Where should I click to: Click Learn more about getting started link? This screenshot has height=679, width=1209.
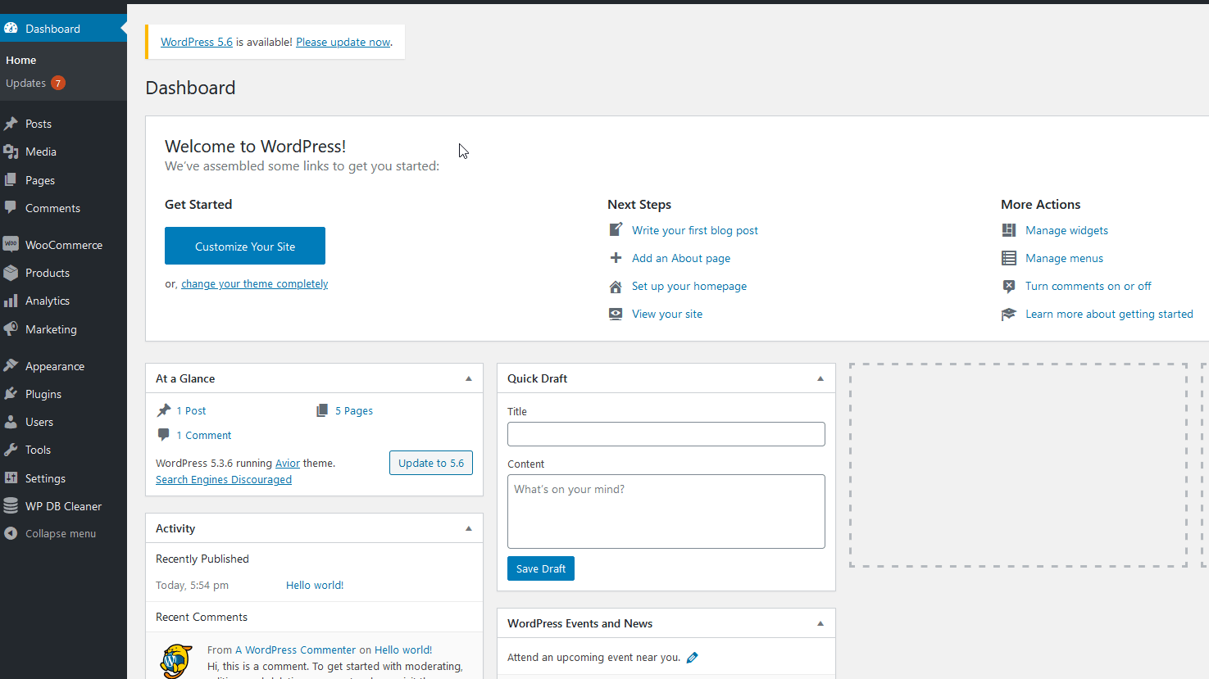coord(1109,314)
